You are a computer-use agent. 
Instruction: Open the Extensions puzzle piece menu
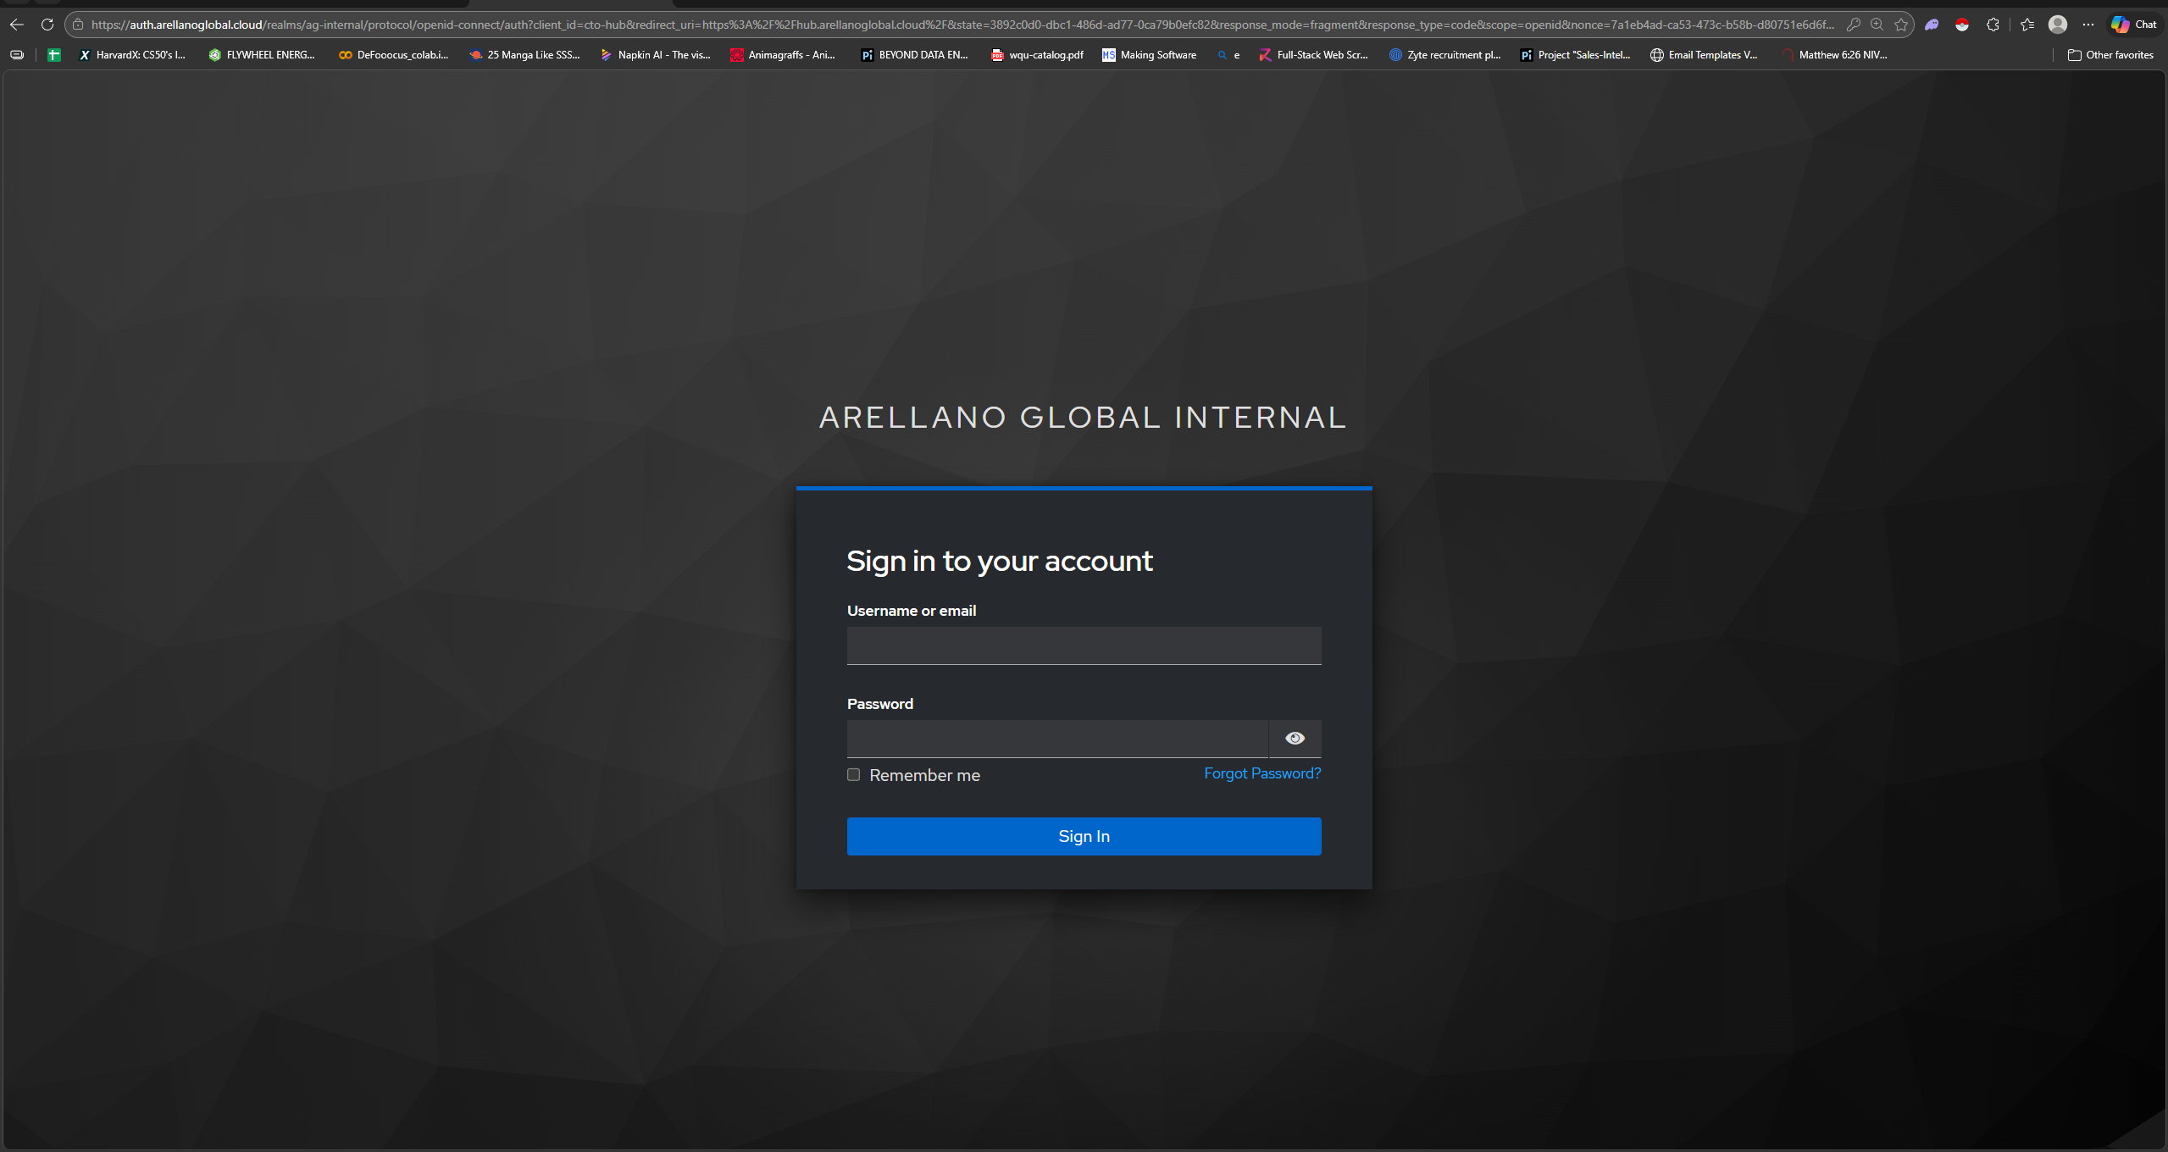point(1993,25)
